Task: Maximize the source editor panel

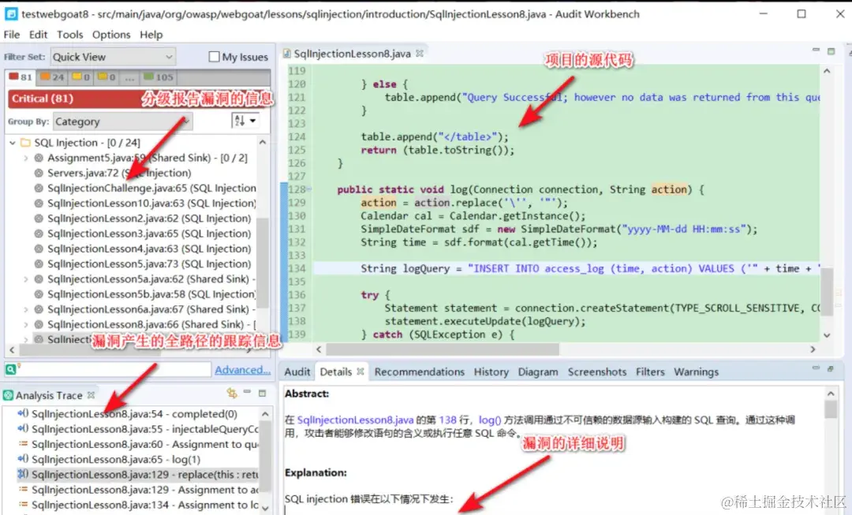Action: tap(831, 51)
